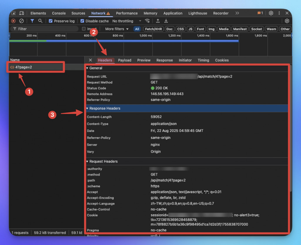
Task: Click the 1,000 ms timeline overview marker
Action: coord(146,35)
